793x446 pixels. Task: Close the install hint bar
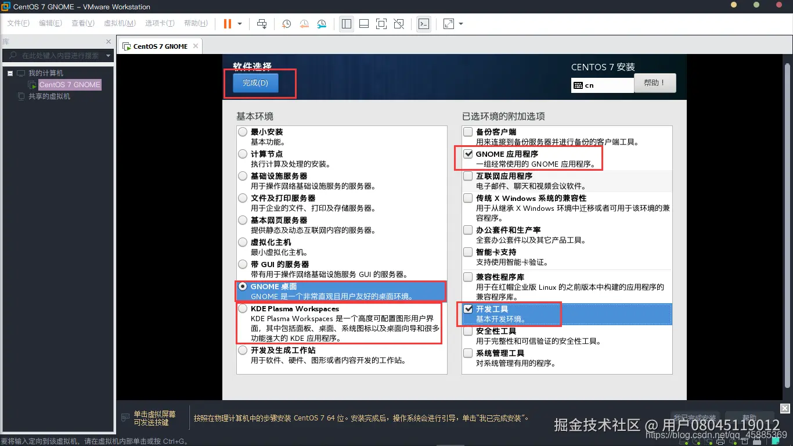(785, 408)
